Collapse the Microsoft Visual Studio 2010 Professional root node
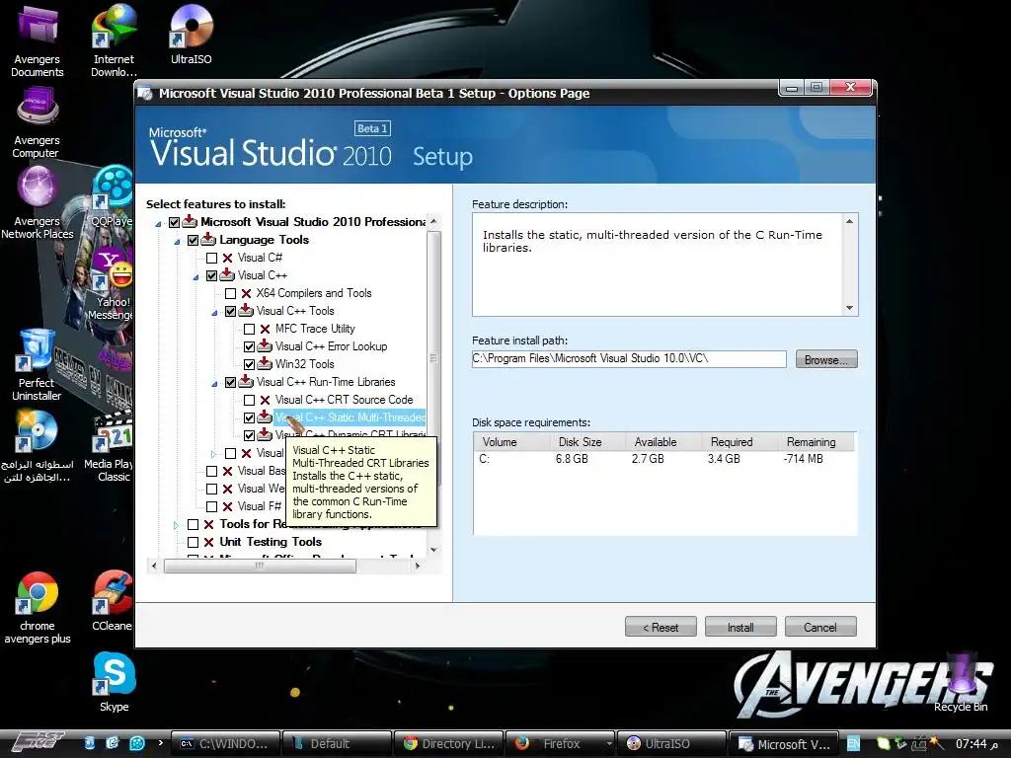The width and height of the screenshot is (1011, 758). (x=158, y=224)
